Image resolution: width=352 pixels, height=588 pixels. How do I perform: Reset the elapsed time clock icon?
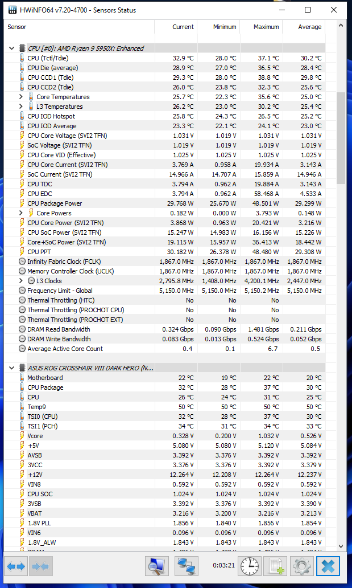tap(249, 566)
